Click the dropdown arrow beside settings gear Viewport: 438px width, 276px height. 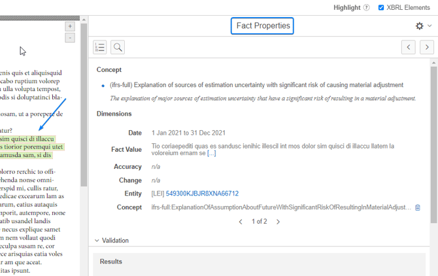(x=430, y=26)
